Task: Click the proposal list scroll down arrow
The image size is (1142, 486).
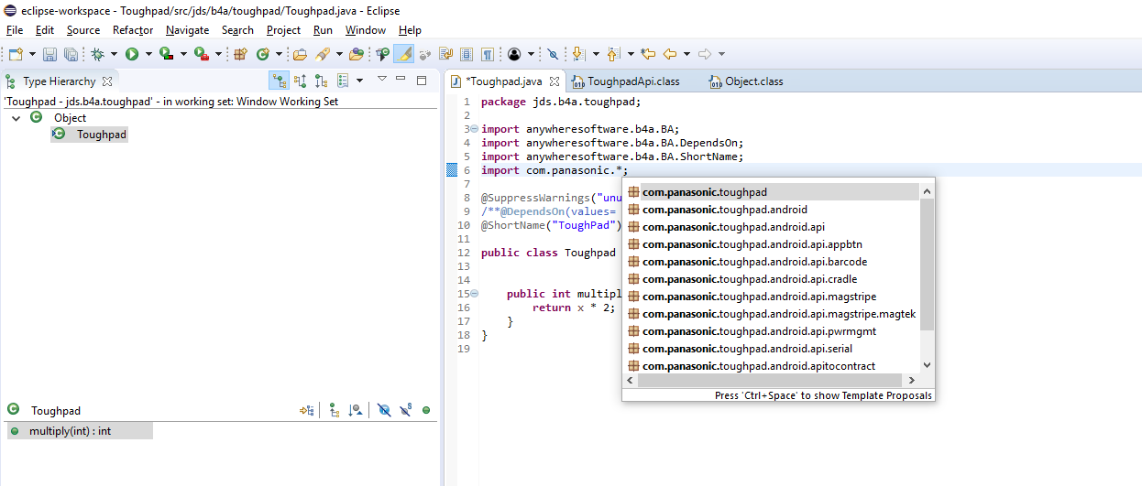Action: [x=927, y=365]
